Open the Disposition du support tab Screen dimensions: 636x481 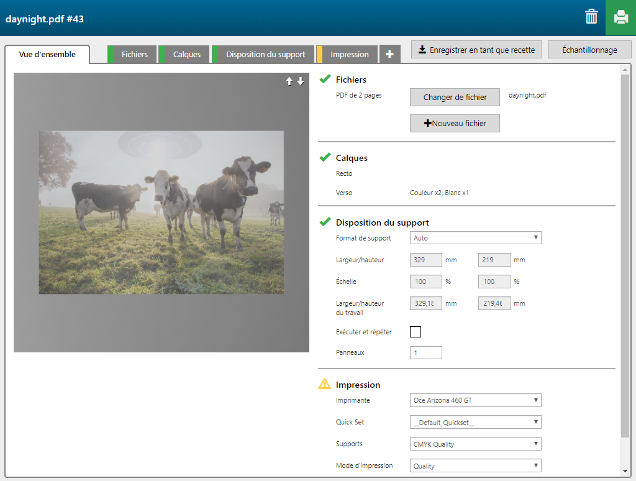click(263, 55)
